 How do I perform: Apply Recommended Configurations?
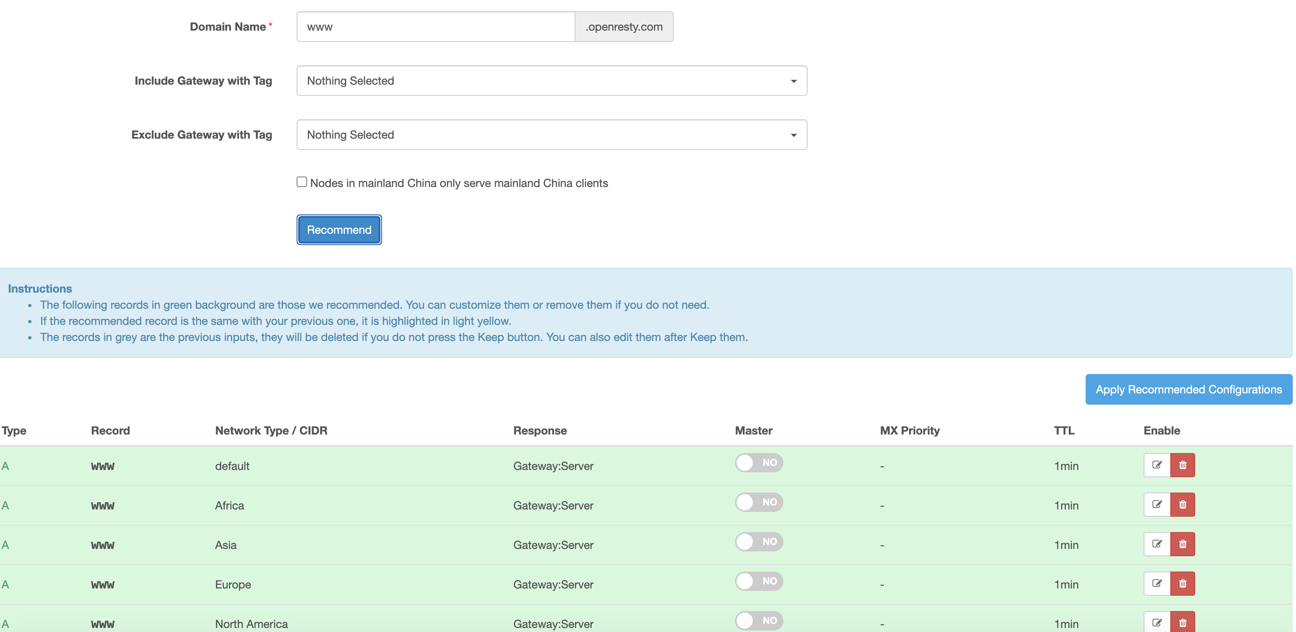(1189, 389)
